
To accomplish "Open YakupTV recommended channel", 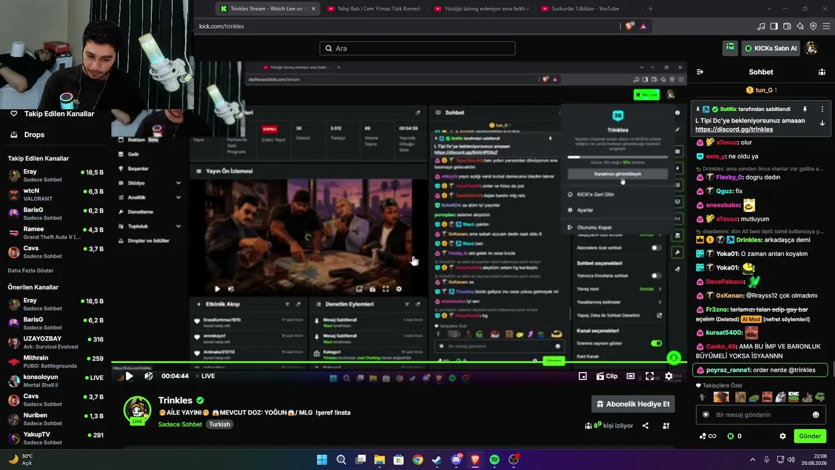I will [55, 438].
